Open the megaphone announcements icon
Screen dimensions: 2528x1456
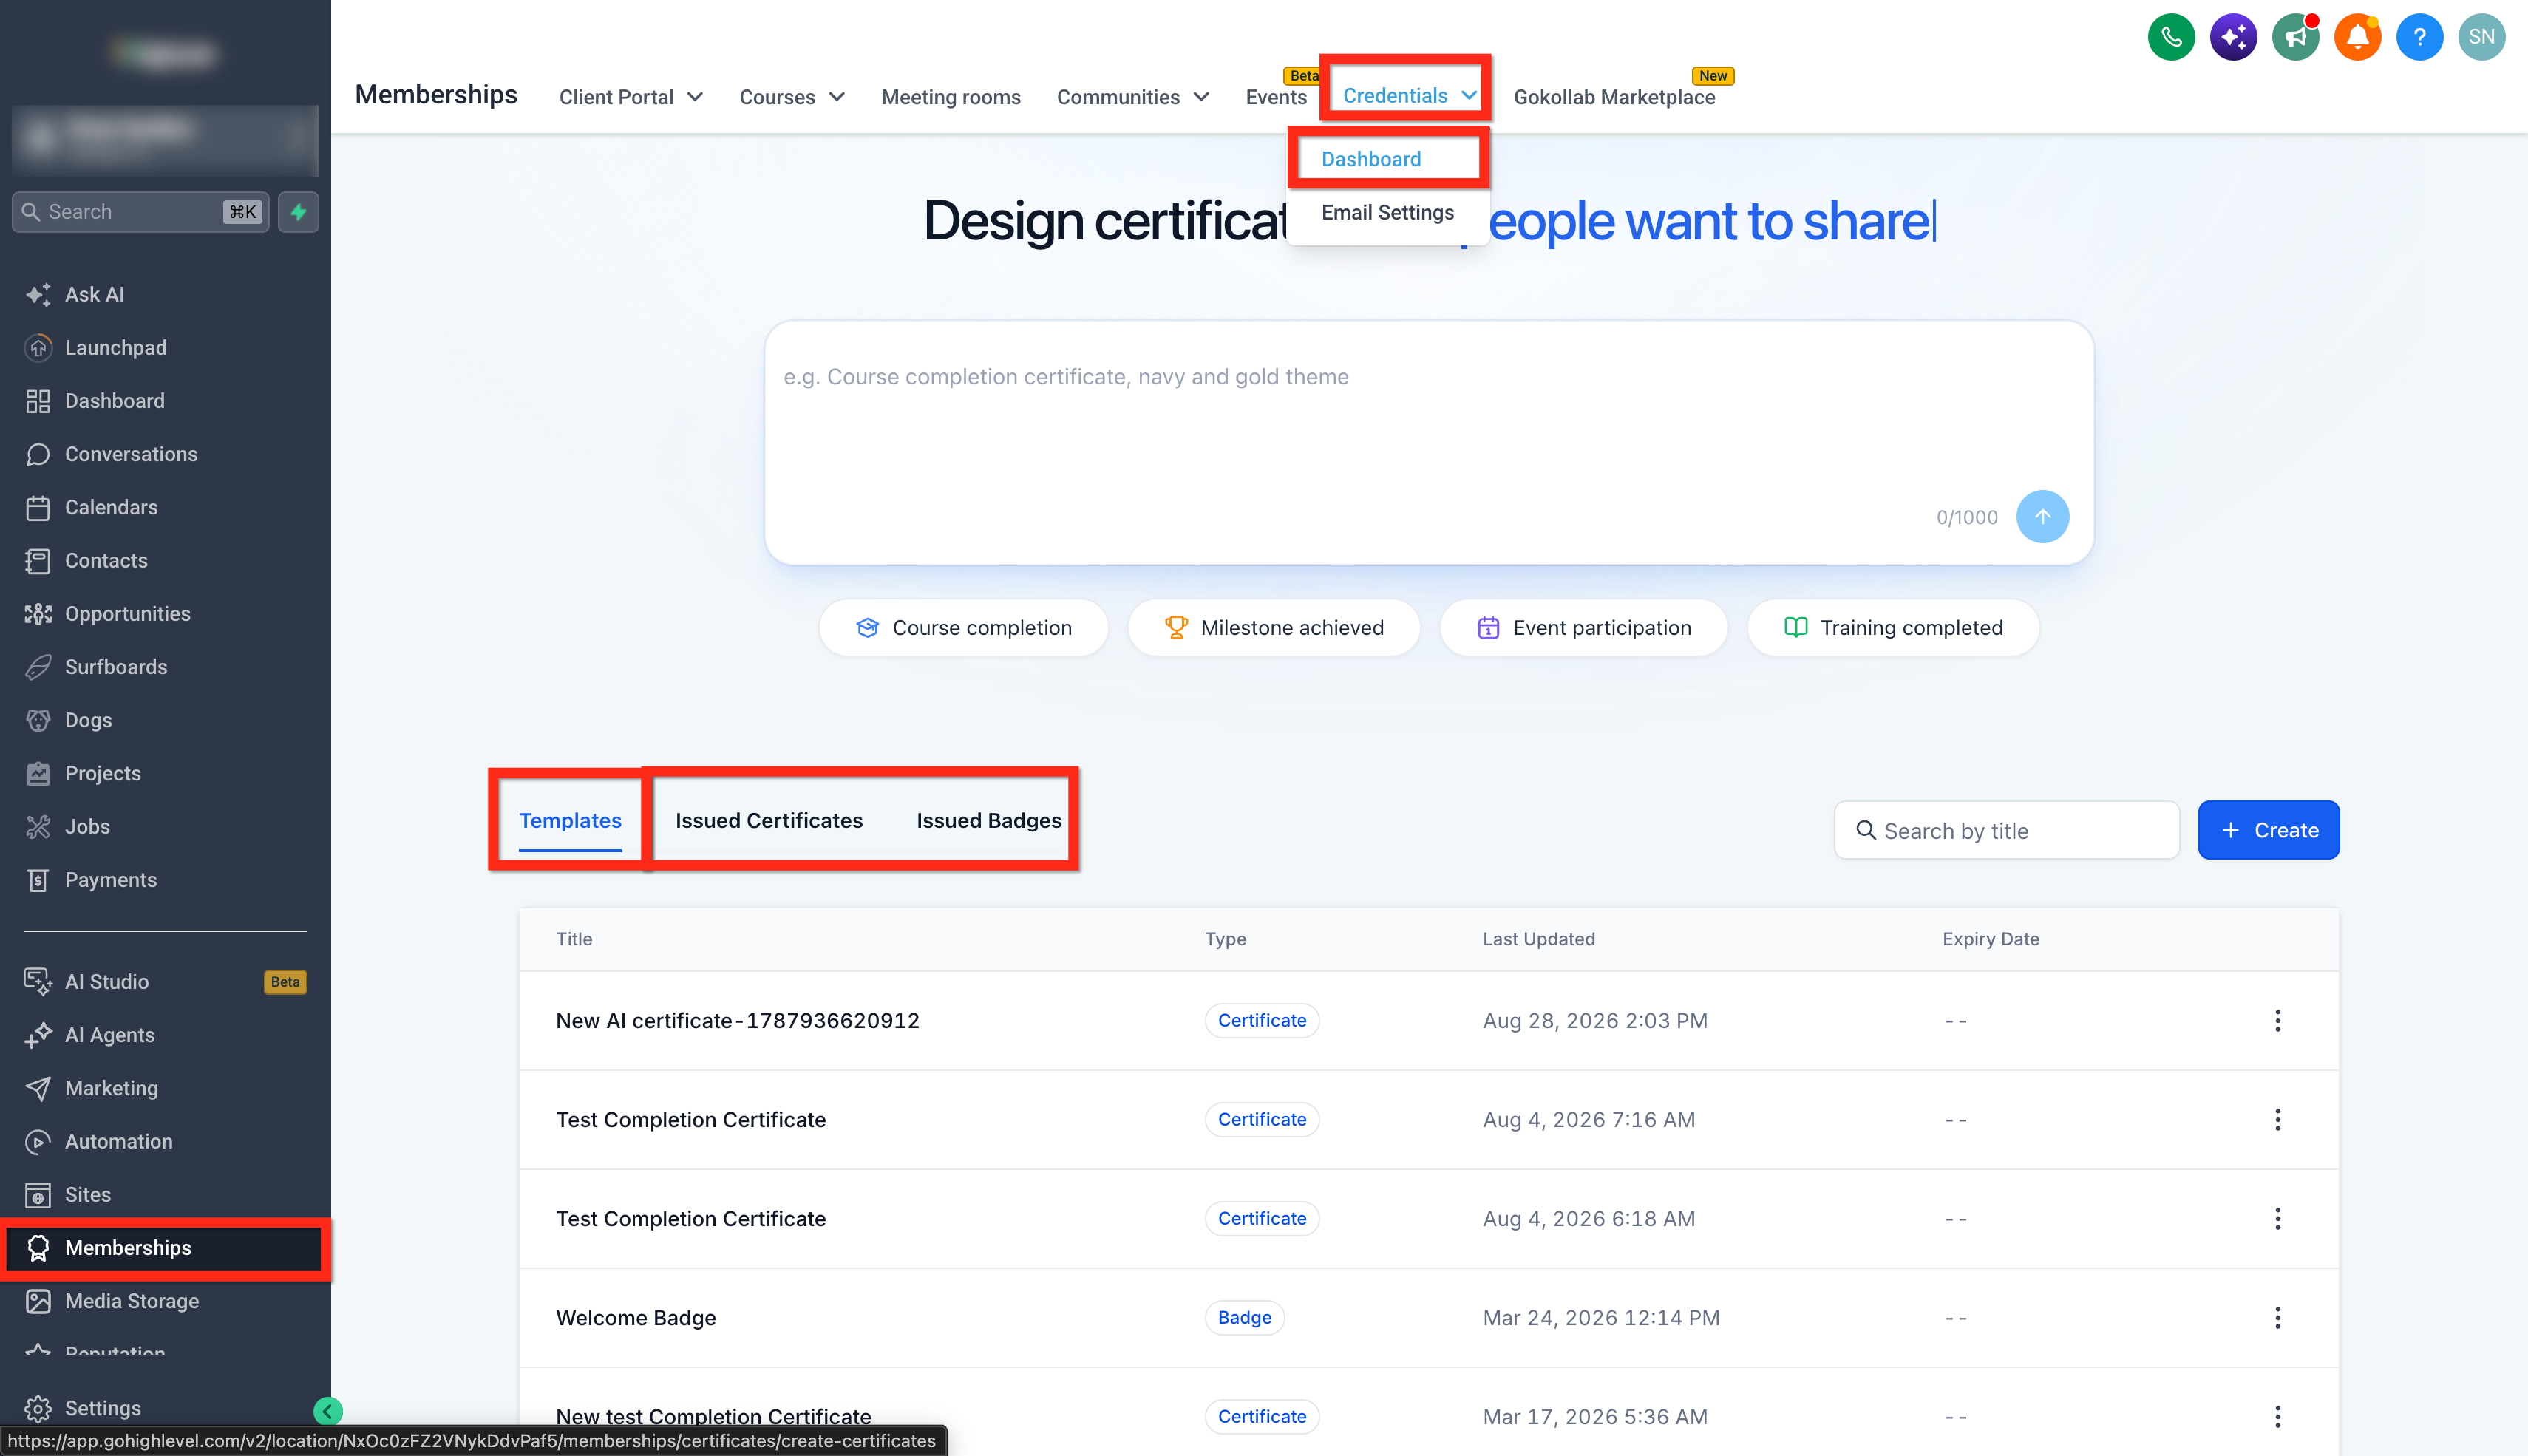2295,38
